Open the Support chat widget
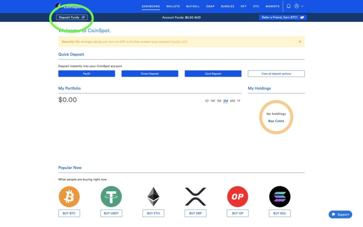 tap(340, 215)
